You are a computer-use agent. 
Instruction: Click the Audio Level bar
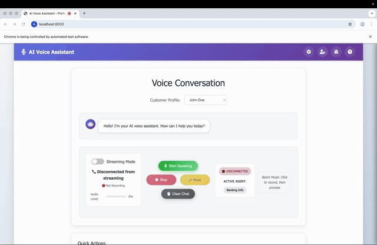point(116,196)
